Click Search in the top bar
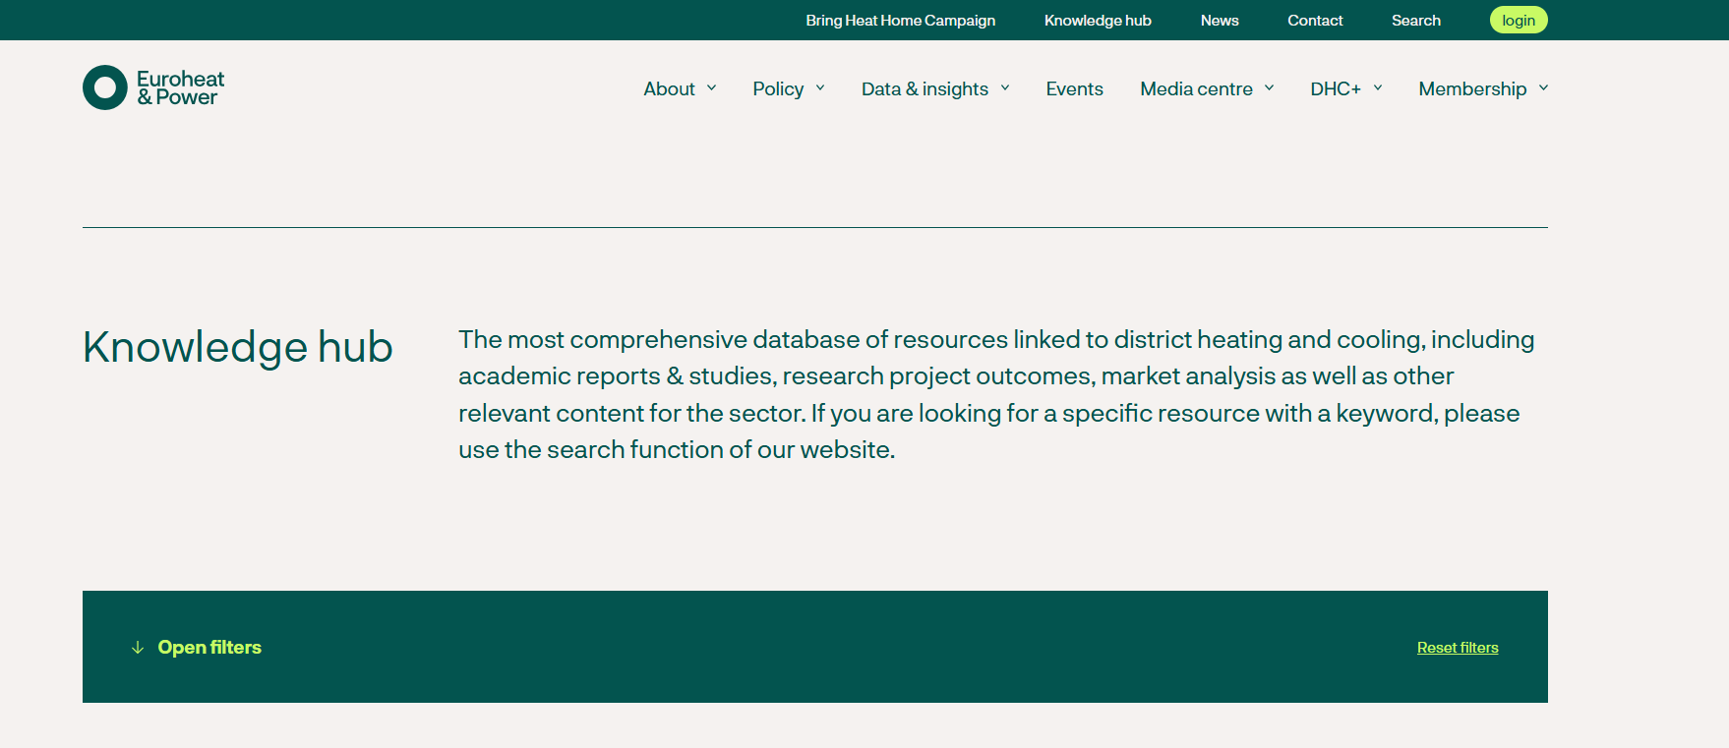This screenshot has width=1729, height=748. [x=1415, y=21]
